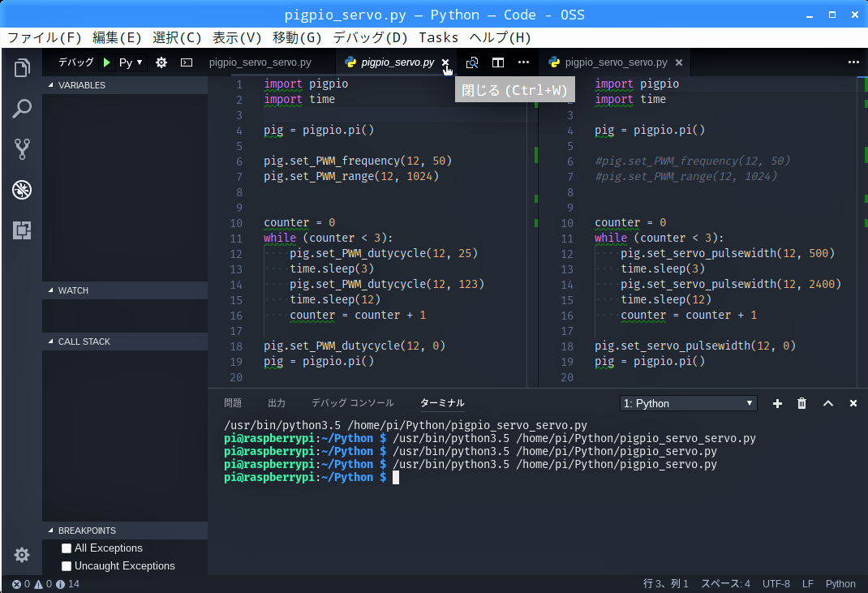Open the '1: Python' terminal selector dropdown
The image size is (868, 593).
(x=688, y=404)
